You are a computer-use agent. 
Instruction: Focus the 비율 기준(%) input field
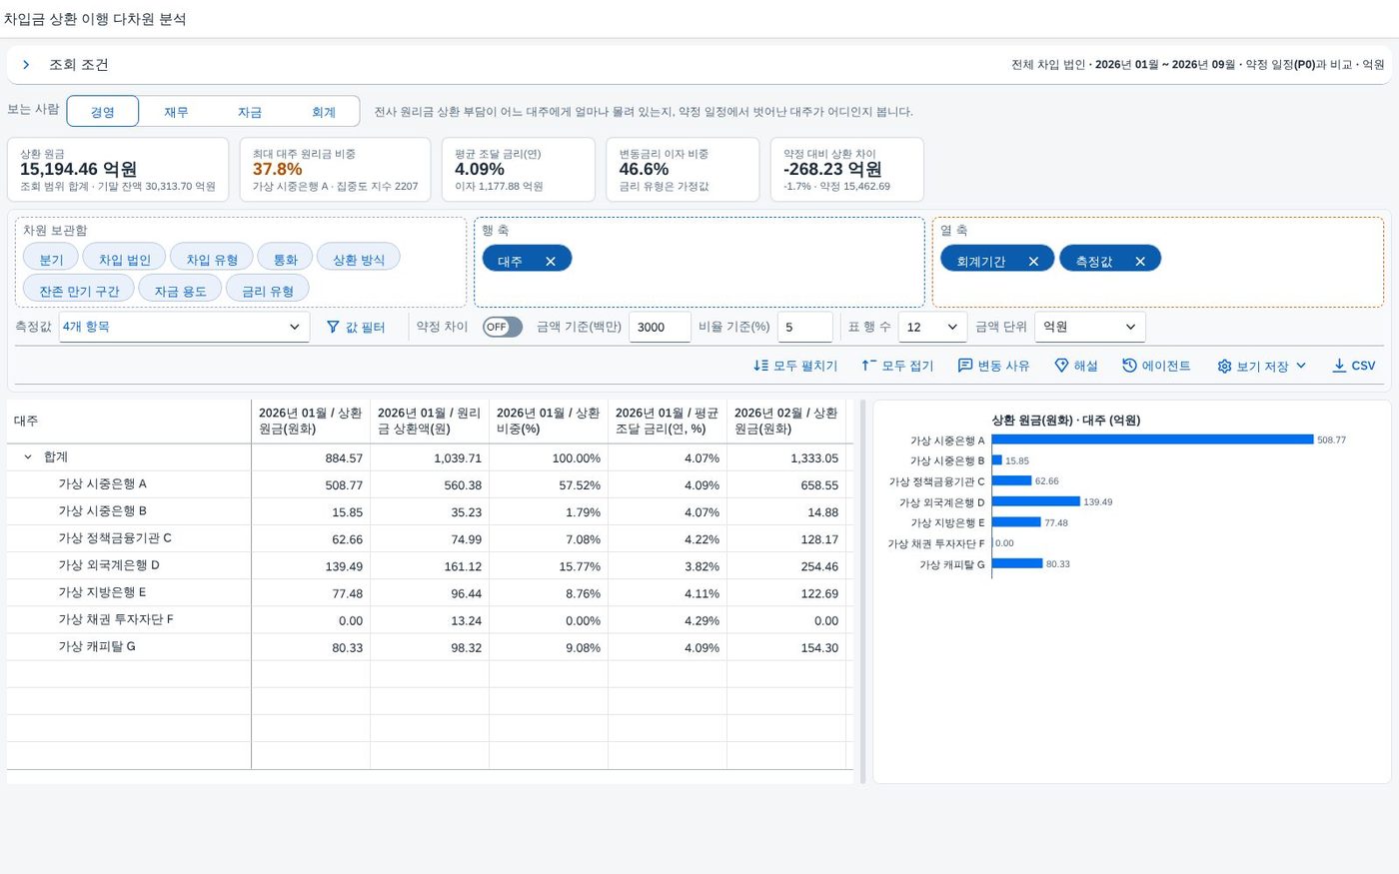point(804,327)
